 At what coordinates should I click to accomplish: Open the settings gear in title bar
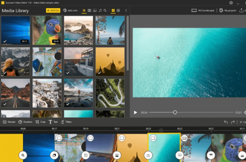pos(231,3)
